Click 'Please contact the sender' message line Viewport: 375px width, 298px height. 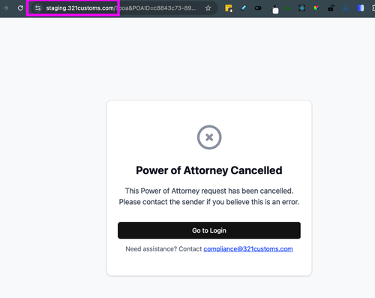tap(209, 202)
